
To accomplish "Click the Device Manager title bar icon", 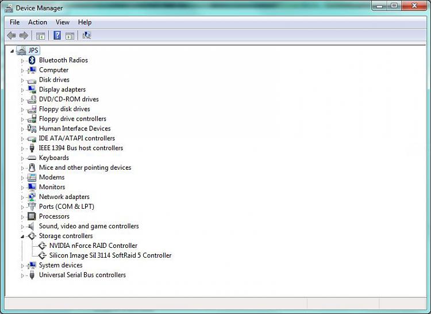I will pyautogui.click(x=9, y=8).
